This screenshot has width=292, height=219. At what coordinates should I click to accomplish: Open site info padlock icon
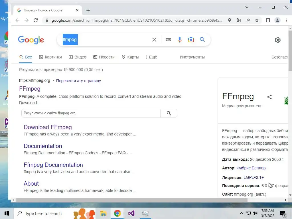47,20
